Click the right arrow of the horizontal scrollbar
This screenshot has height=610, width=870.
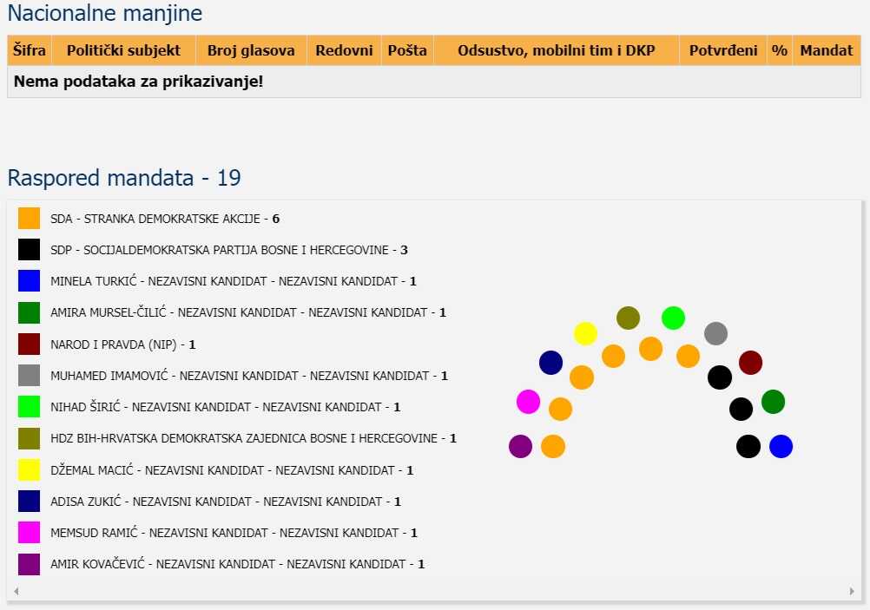click(851, 591)
